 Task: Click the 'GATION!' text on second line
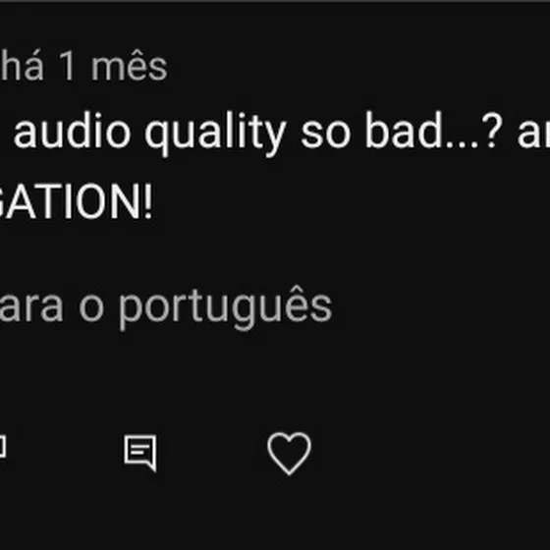(x=77, y=201)
